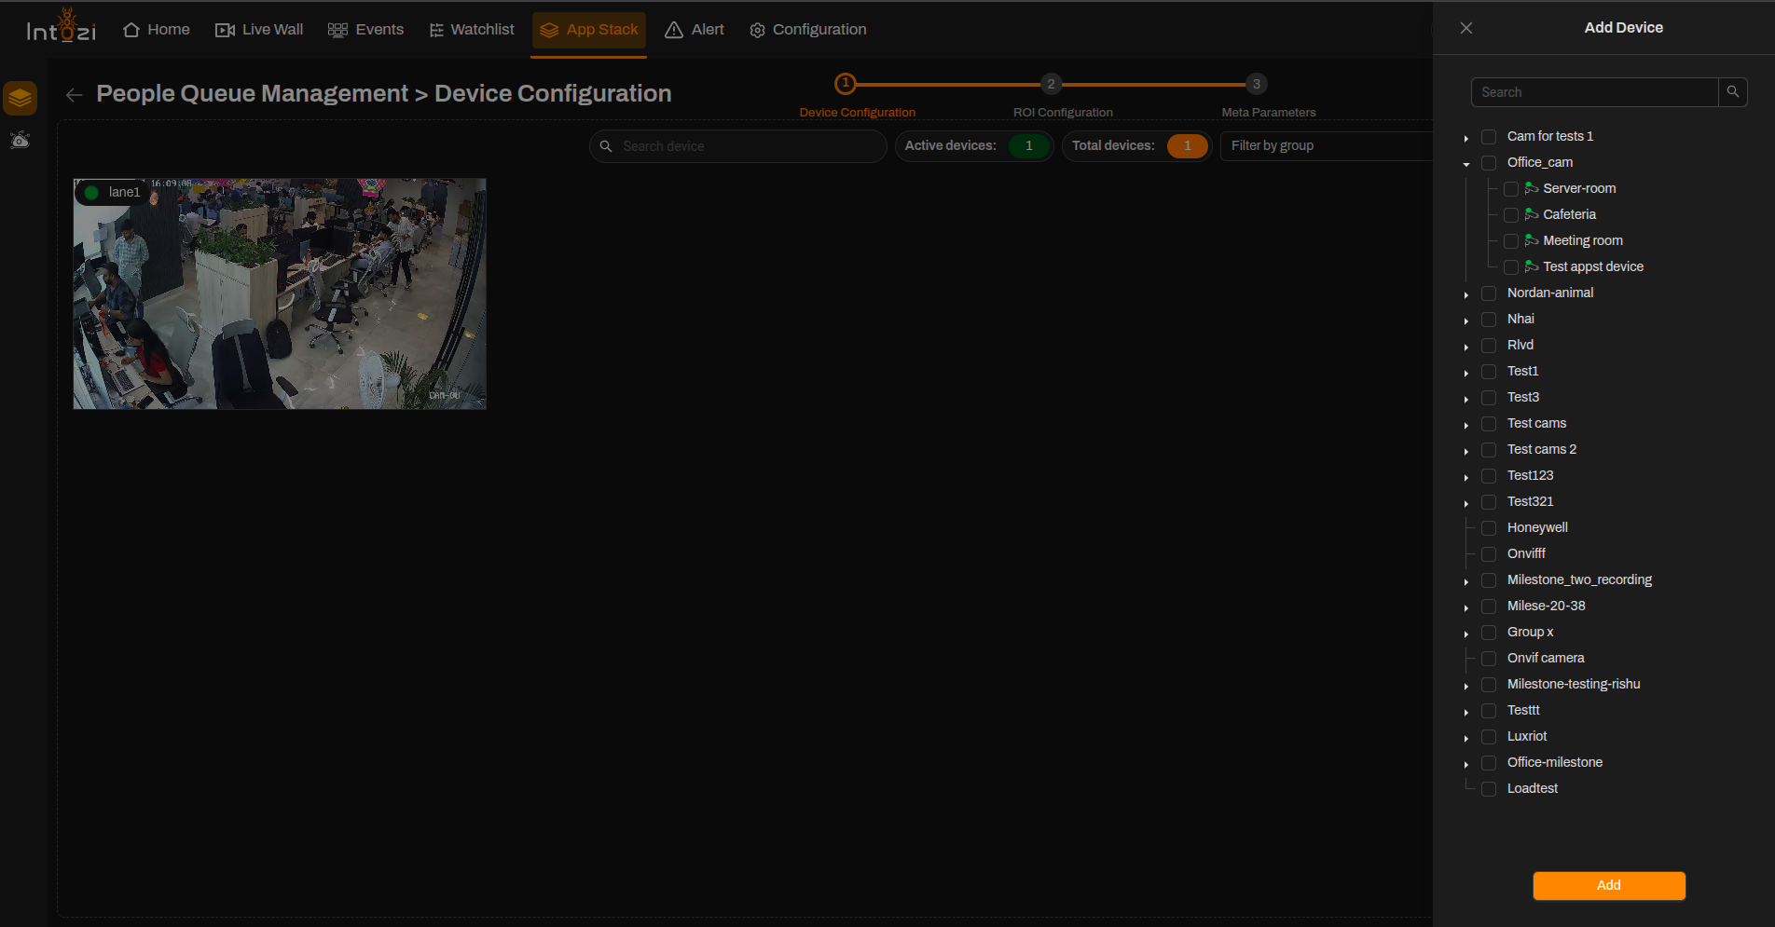1775x927 pixels.
Task: Switch to the Alert tab
Action: (x=695, y=30)
